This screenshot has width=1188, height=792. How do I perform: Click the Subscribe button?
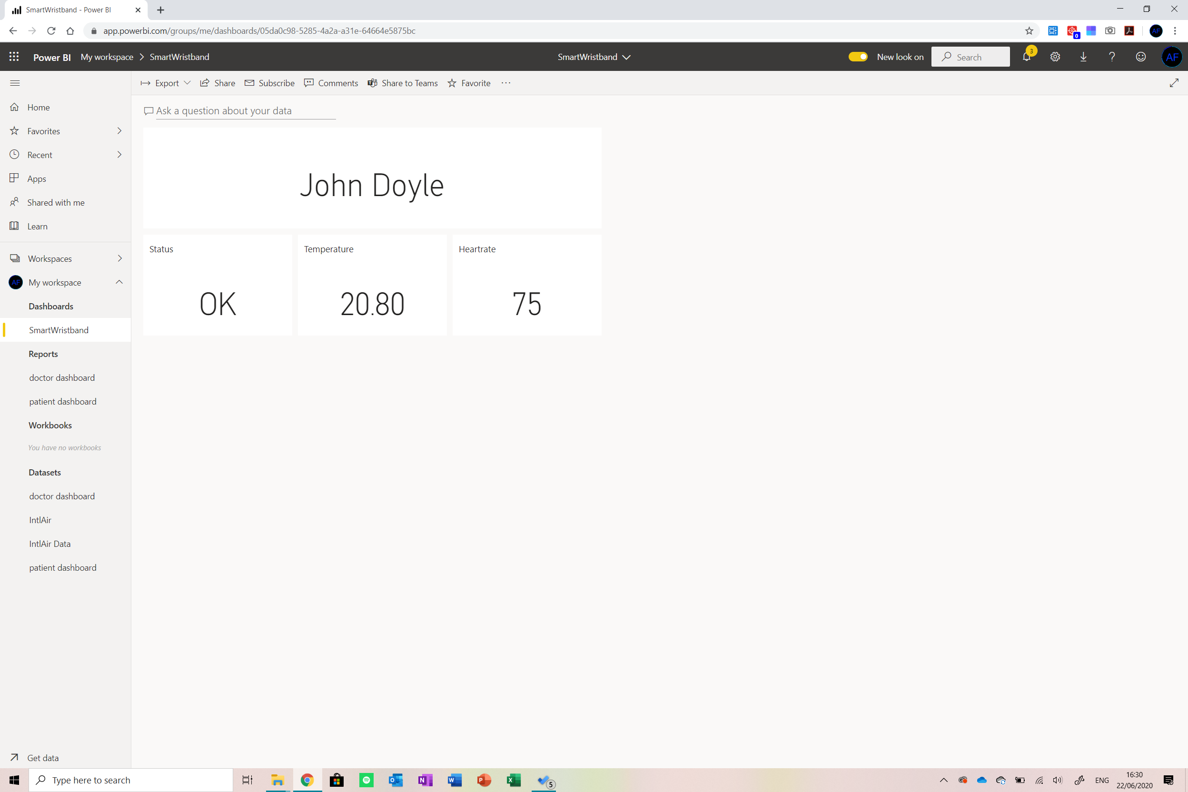tap(269, 83)
